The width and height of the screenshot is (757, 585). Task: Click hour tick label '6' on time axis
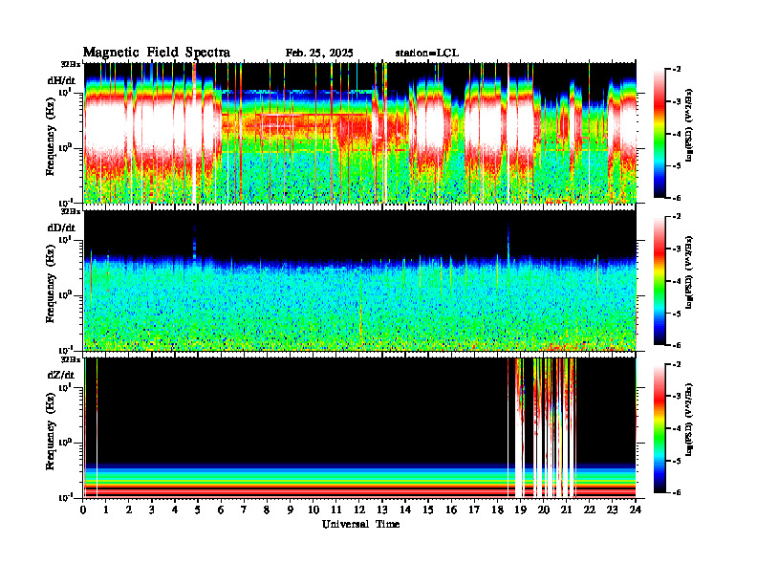221,509
